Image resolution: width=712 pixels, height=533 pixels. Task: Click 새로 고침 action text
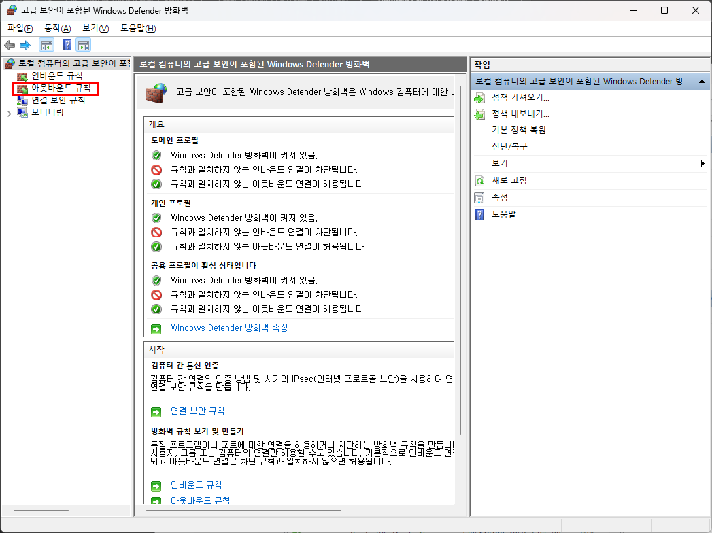point(509,180)
